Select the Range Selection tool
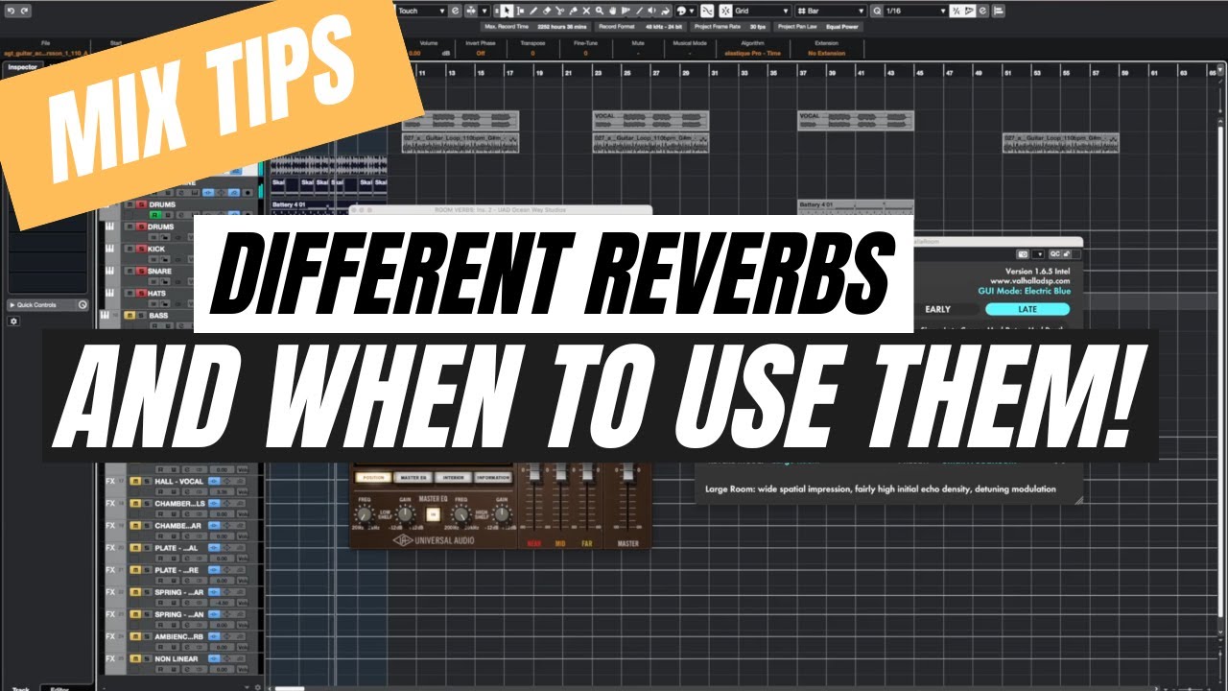 coord(520,11)
